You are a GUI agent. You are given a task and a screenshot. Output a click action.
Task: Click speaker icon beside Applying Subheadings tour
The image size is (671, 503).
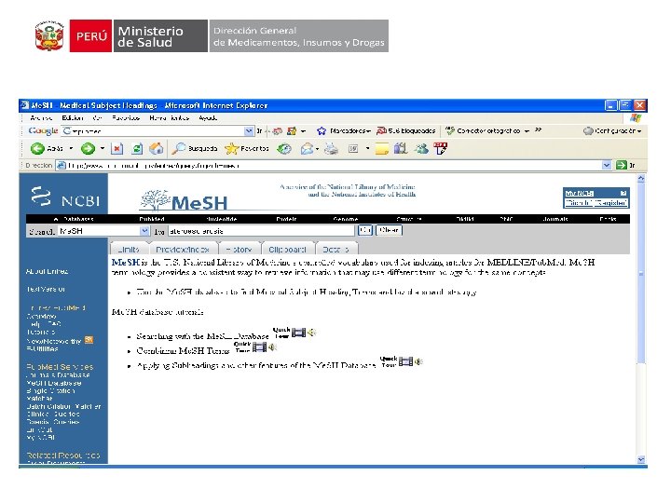pyautogui.click(x=418, y=361)
